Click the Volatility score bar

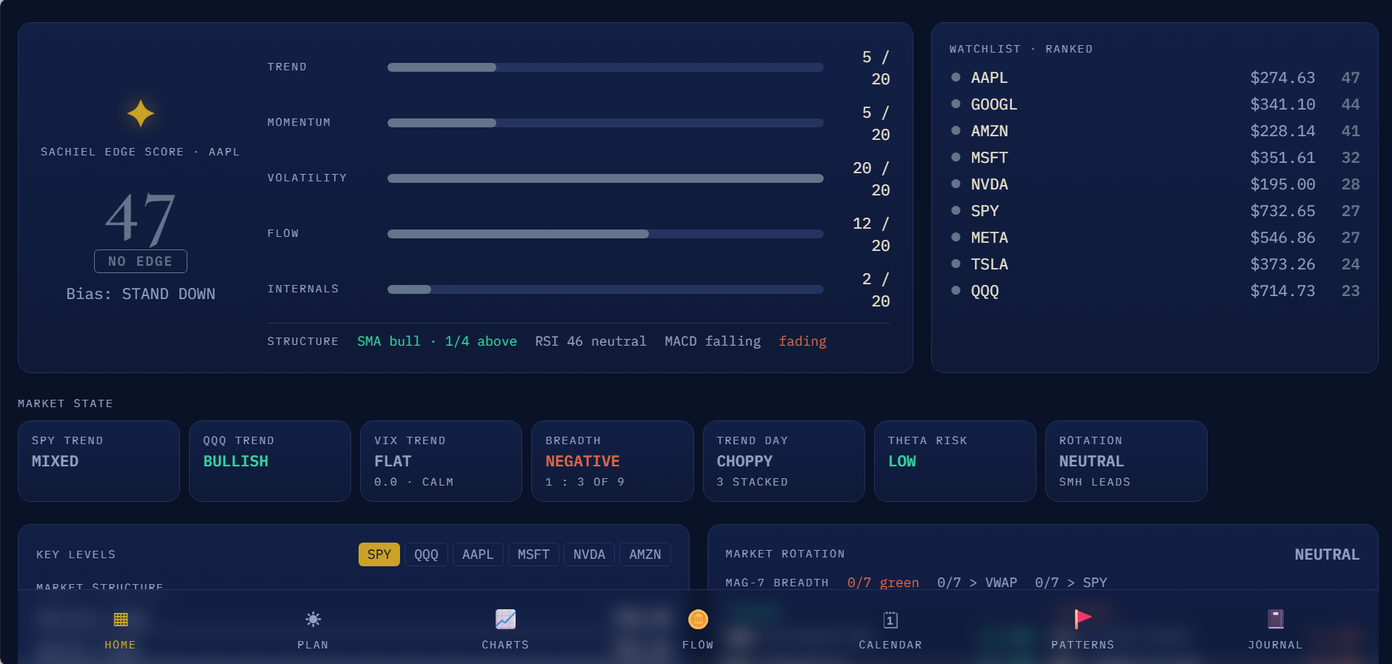(x=605, y=178)
